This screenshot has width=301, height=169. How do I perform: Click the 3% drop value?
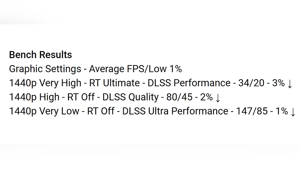[x=278, y=83]
